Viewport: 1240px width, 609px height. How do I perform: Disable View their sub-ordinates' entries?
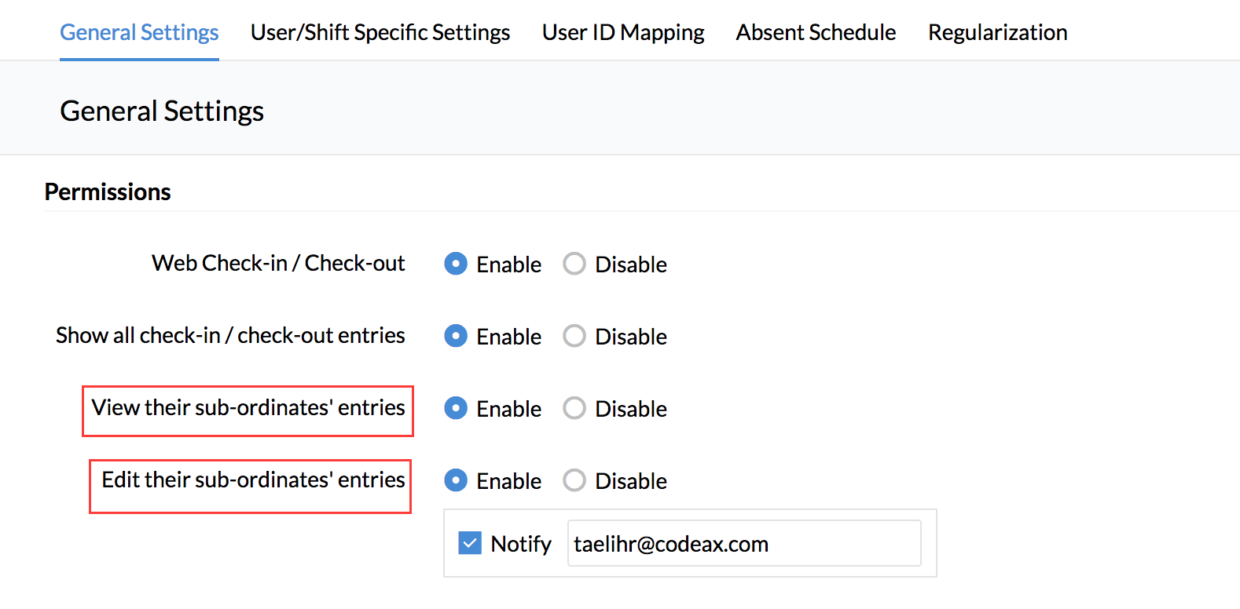tap(574, 408)
